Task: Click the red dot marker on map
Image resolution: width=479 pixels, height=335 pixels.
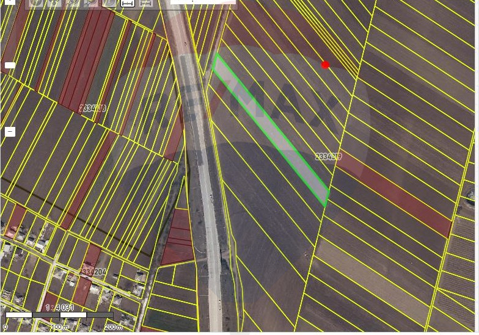Action: [326, 65]
